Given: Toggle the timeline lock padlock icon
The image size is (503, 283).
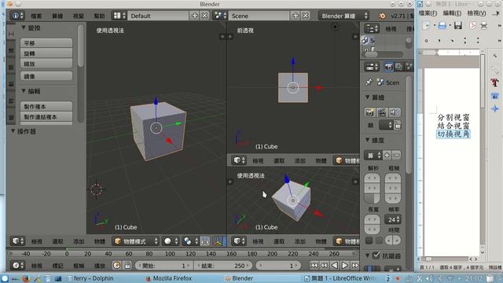Looking at the screenshot, I should tap(127, 266).
